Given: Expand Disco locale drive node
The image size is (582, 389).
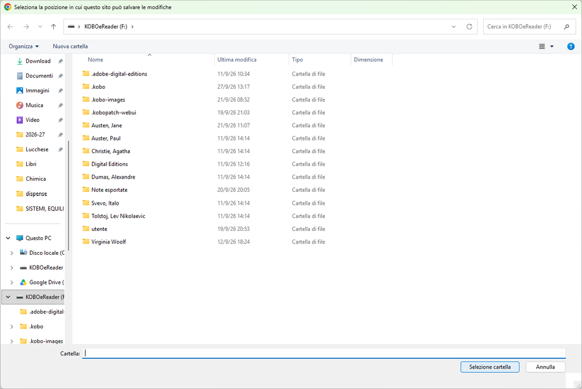Looking at the screenshot, I should coord(11,253).
